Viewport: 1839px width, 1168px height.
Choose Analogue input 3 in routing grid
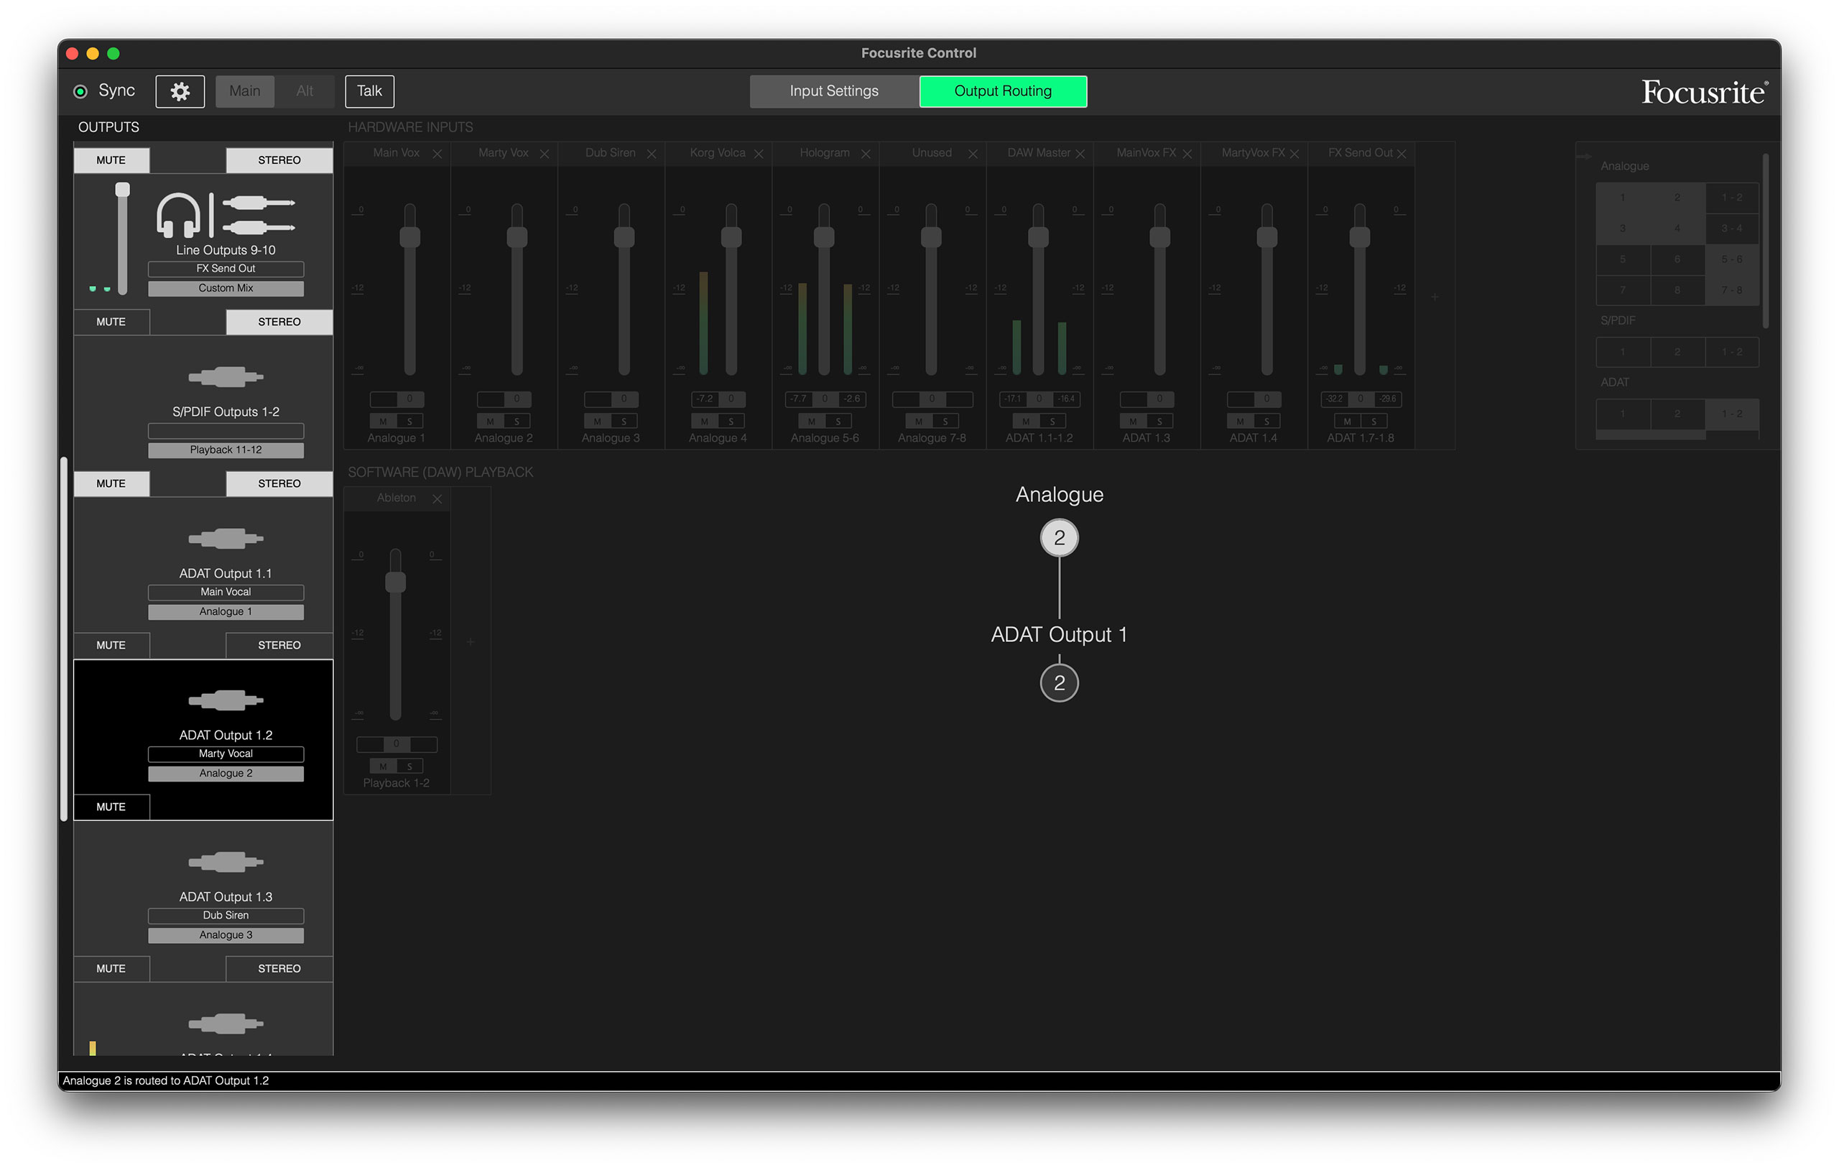[x=1623, y=228]
